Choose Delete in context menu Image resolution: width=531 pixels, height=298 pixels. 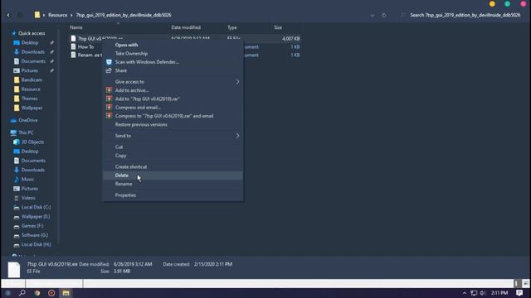122,175
